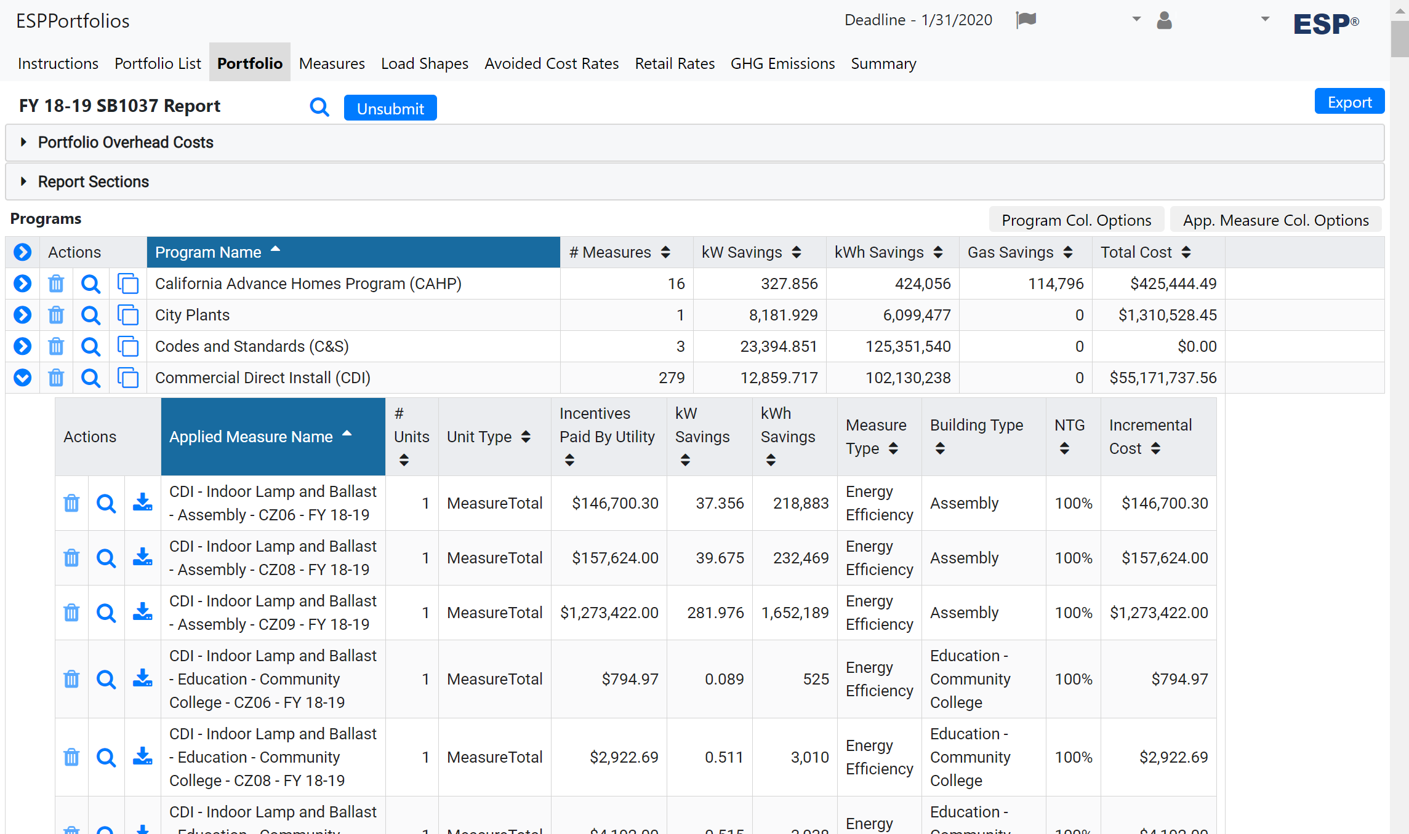View details of California Advance Homes Program
The height and width of the screenshot is (834, 1409).
[90, 284]
